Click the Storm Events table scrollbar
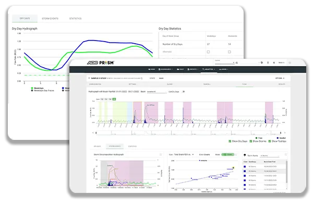 coord(287,172)
